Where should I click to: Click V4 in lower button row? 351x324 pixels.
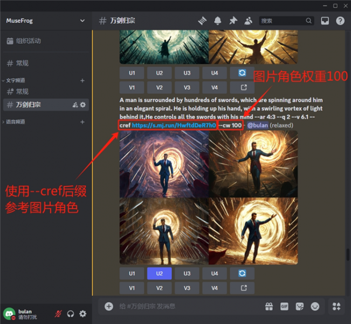point(215,288)
